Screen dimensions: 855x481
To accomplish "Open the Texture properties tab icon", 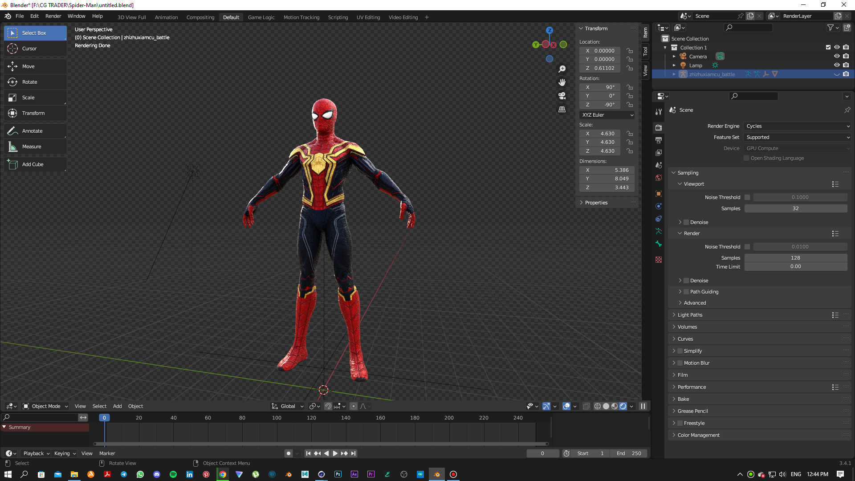I will tap(659, 260).
